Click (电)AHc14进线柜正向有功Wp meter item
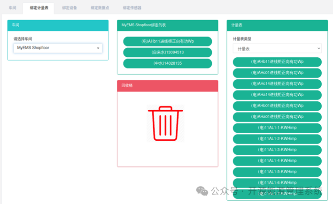The height and width of the screenshot is (204, 333). coord(277,84)
